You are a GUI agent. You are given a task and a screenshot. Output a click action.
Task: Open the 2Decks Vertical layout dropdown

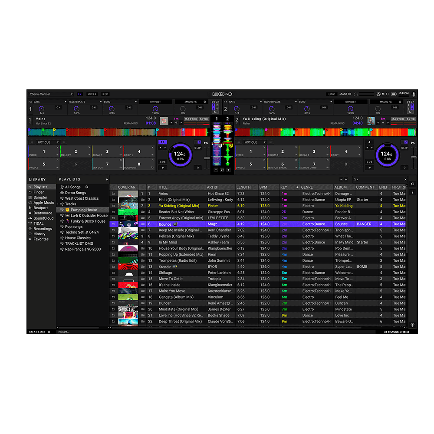pyautogui.click(x=51, y=94)
